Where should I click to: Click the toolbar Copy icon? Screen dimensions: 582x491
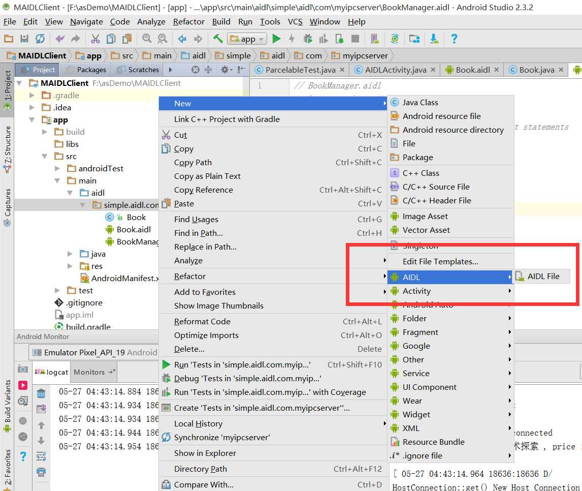click(x=111, y=39)
